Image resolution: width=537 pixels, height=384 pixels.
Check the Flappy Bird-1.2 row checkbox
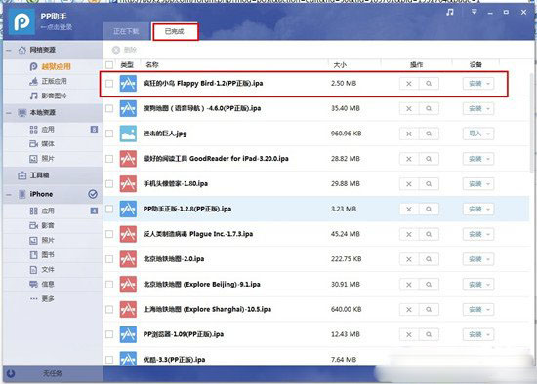(109, 84)
